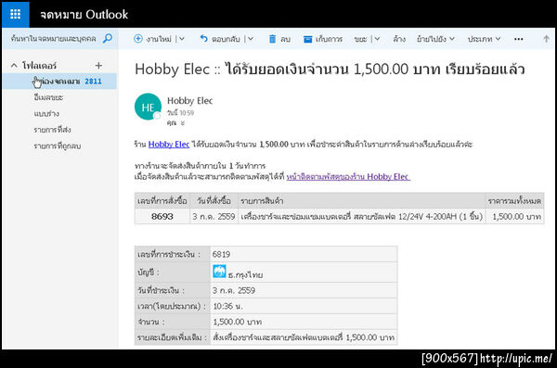
Task: Open the Hobby Elec shop link in body
Action: pyautogui.click(x=169, y=144)
